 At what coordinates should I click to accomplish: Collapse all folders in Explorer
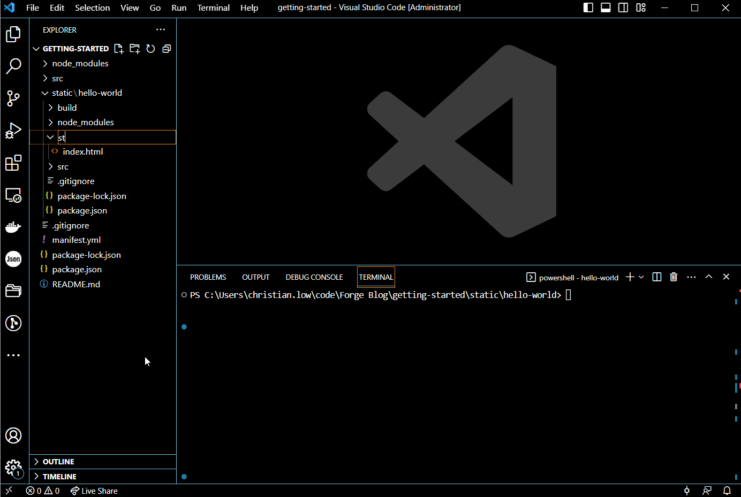click(x=167, y=49)
